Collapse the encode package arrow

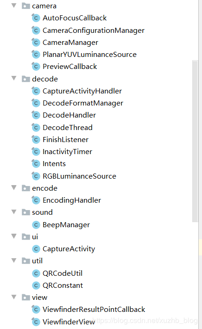pos(14,187)
